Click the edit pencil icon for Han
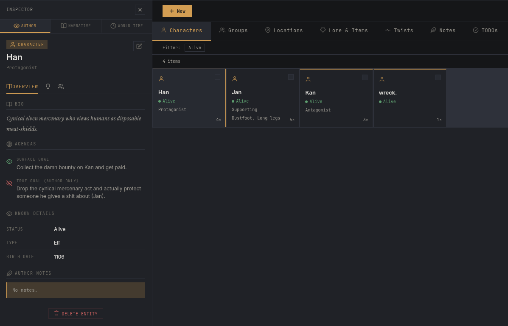The image size is (508, 326). click(139, 46)
